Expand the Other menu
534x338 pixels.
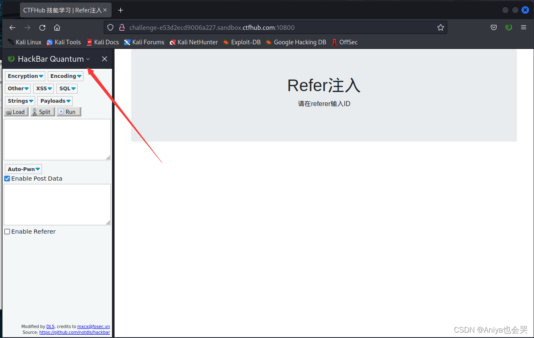pos(18,89)
